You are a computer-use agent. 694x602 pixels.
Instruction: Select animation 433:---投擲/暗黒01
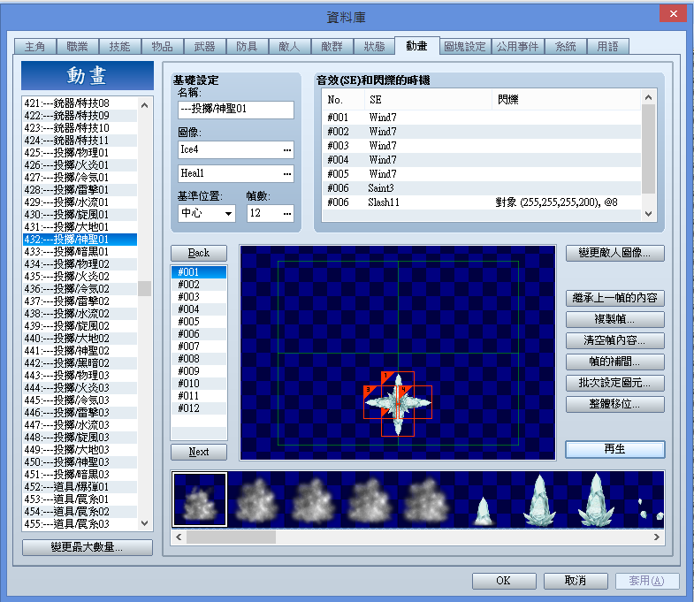(x=80, y=252)
